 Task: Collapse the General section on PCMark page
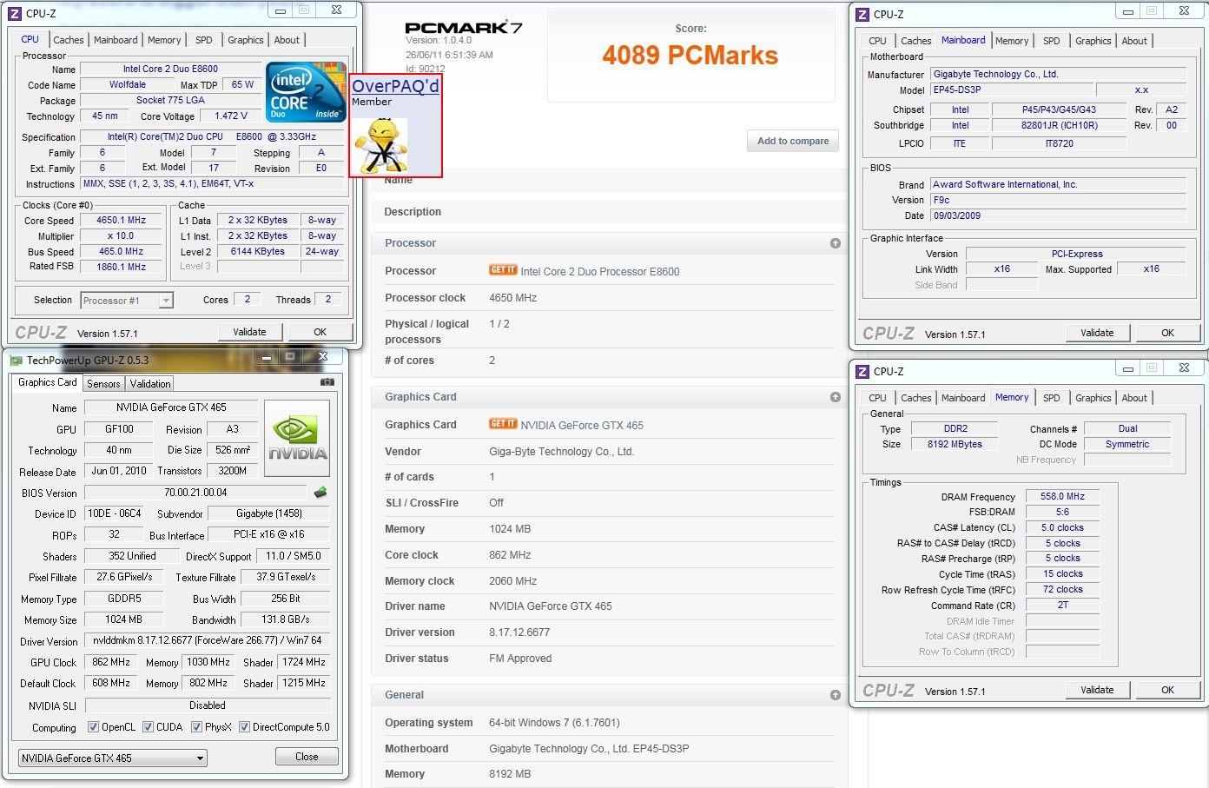tap(835, 695)
